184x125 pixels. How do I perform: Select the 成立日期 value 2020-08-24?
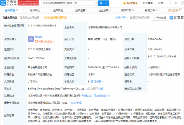pos(155,39)
